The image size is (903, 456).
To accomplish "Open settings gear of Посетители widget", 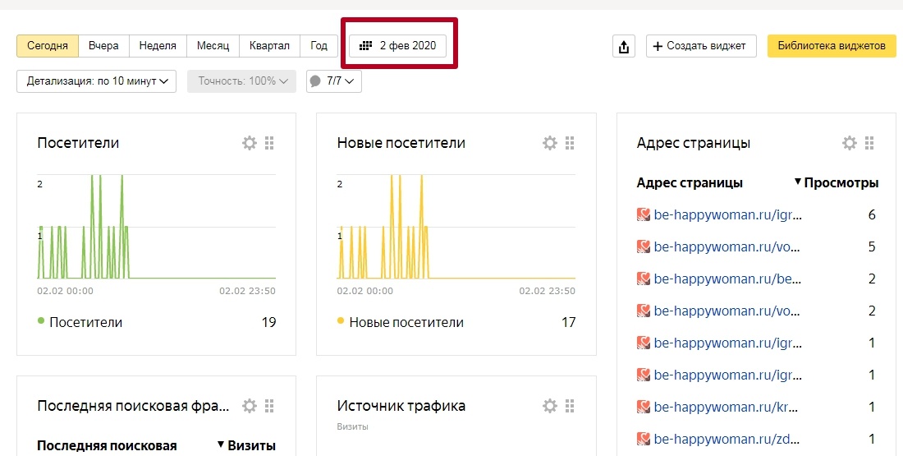I will pos(250,143).
